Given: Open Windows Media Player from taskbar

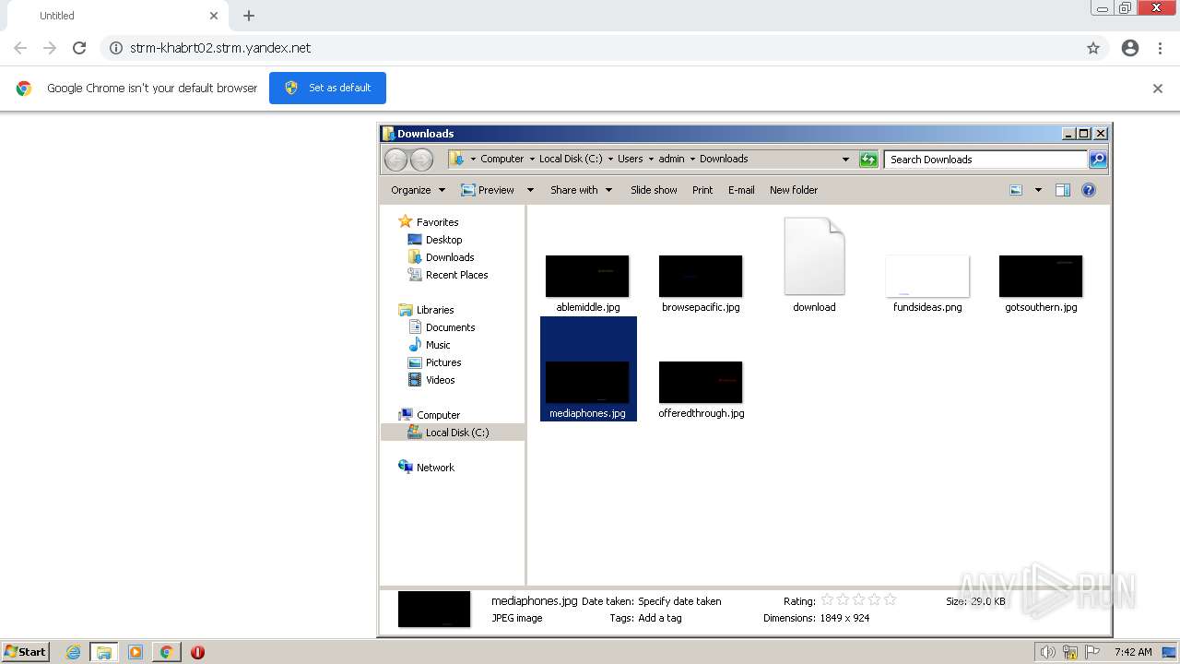Looking at the screenshot, I should [136, 652].
